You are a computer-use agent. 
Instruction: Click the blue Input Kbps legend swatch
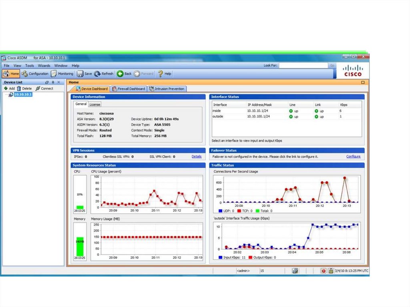point(221,257)
